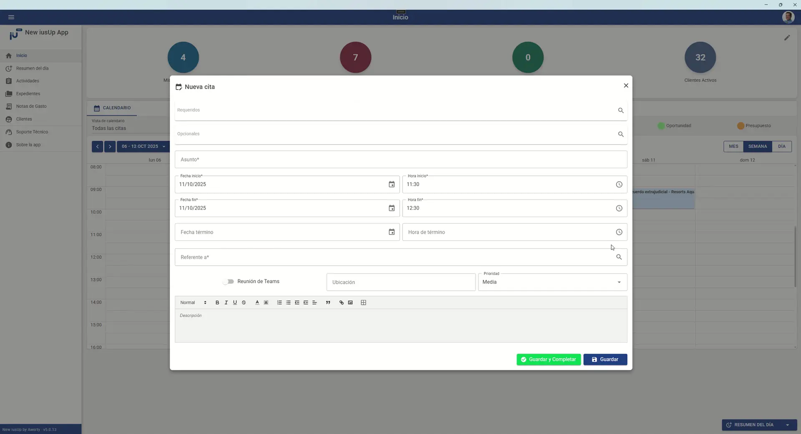Image resolution: width=801 pixels, height=434 pixels.
Task: Open the text color picker in editor
Action: (x=257, y=303)
